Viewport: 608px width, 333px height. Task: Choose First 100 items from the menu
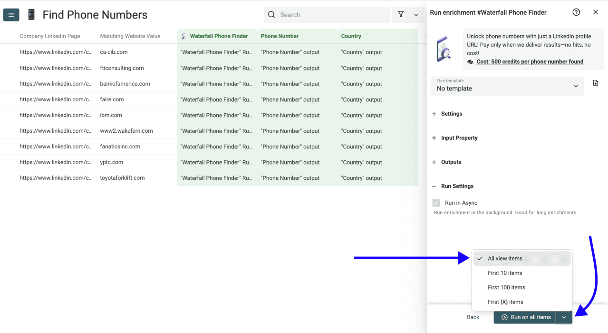[506, 287]
